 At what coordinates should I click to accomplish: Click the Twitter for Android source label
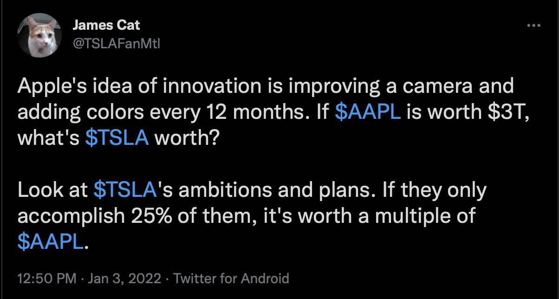231,279
